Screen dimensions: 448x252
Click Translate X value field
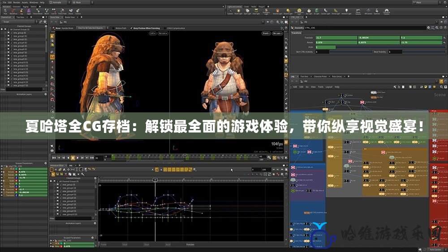336,38
